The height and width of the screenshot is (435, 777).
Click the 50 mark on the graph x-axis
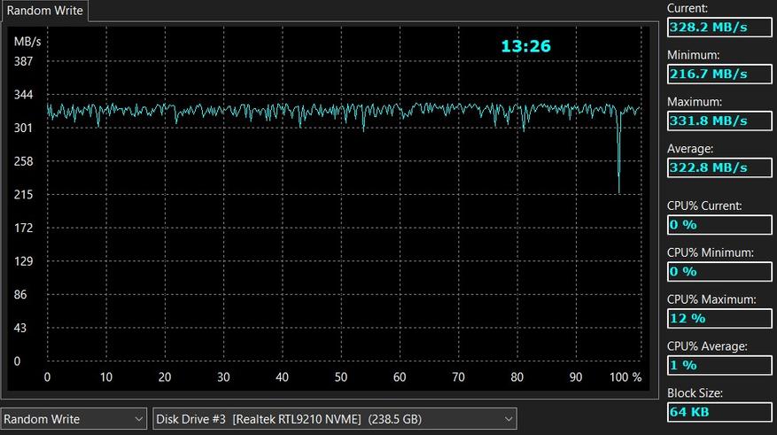[x=340, y=377]
